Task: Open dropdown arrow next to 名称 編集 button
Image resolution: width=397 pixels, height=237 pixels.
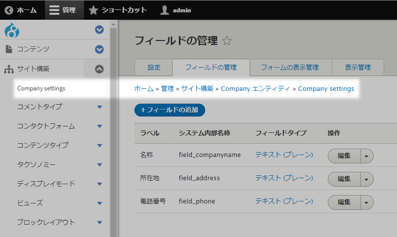Action: point(367,156)
